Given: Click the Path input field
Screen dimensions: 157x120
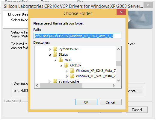Looking at the screenshot, I should 77,36.
